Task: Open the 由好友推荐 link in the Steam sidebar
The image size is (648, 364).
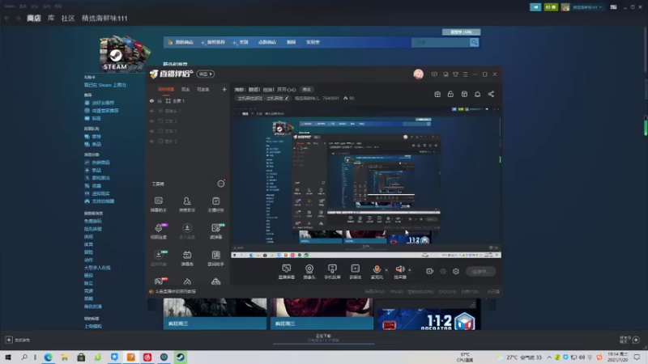Action: click(103, 103)
